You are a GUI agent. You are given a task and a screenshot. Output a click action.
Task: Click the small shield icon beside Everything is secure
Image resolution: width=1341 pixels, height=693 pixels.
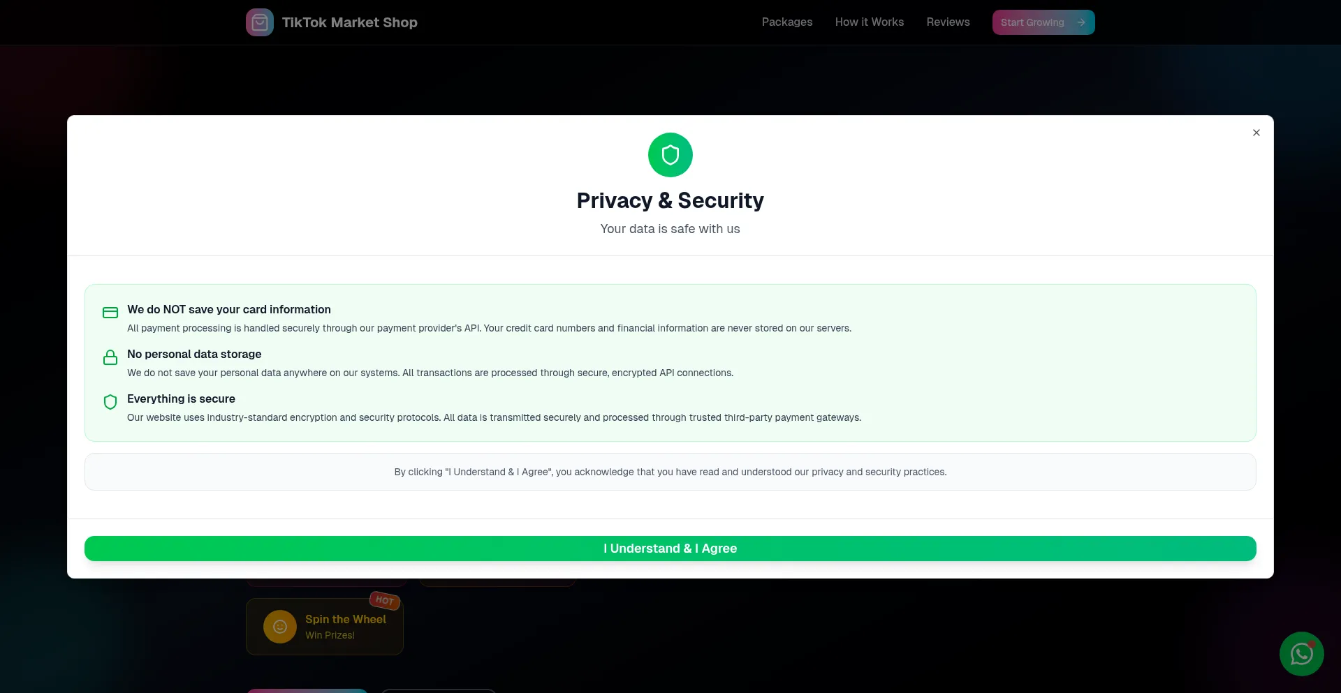(x=110, y=402)
